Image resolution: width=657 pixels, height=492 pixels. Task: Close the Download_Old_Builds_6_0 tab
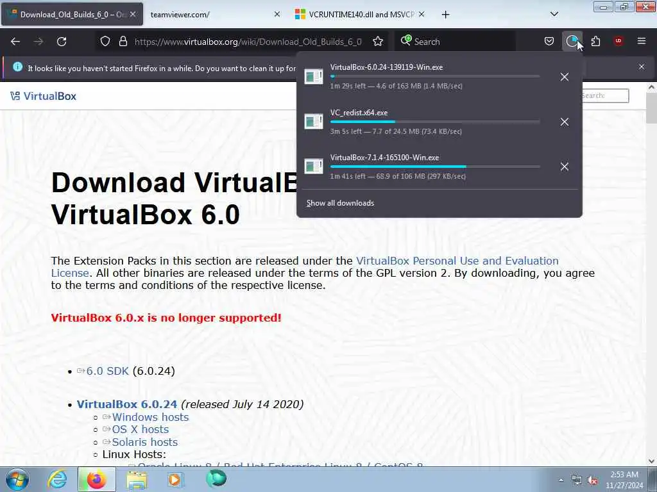click(x=133, y=14)
